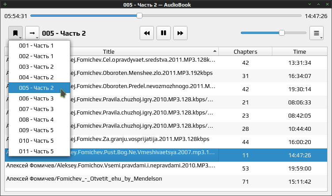The width and height of the screenshot is (332, 196).
Task: Click the chapters count 31
Action: 245,76
